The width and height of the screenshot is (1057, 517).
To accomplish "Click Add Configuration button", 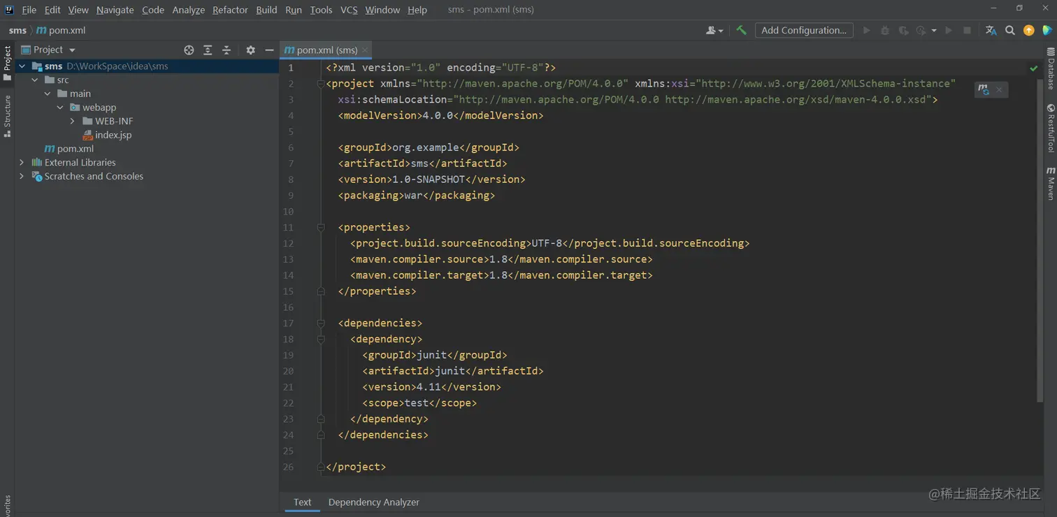I will (x=804, y=30).
